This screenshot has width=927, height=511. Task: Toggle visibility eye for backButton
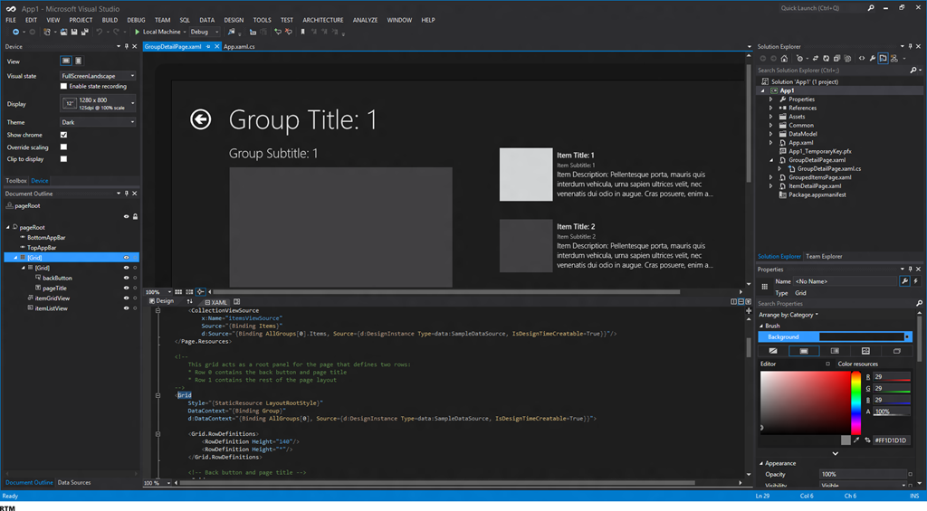click(x=126, y=278)
